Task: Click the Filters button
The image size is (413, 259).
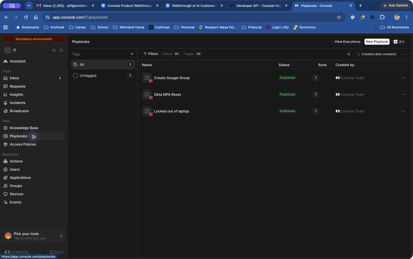Action: (x=151, y=54)
